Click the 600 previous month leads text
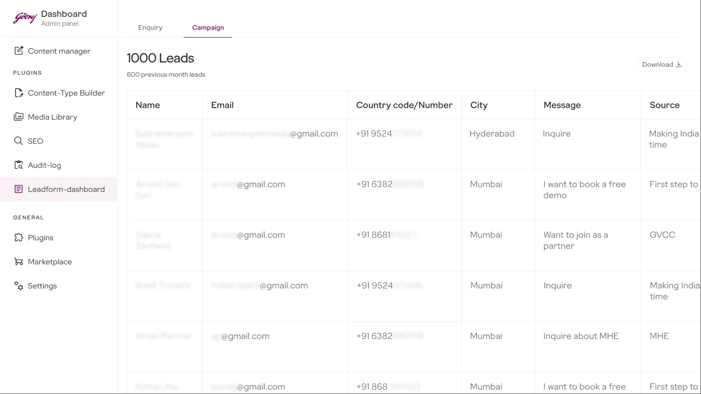 pos(165,74)
